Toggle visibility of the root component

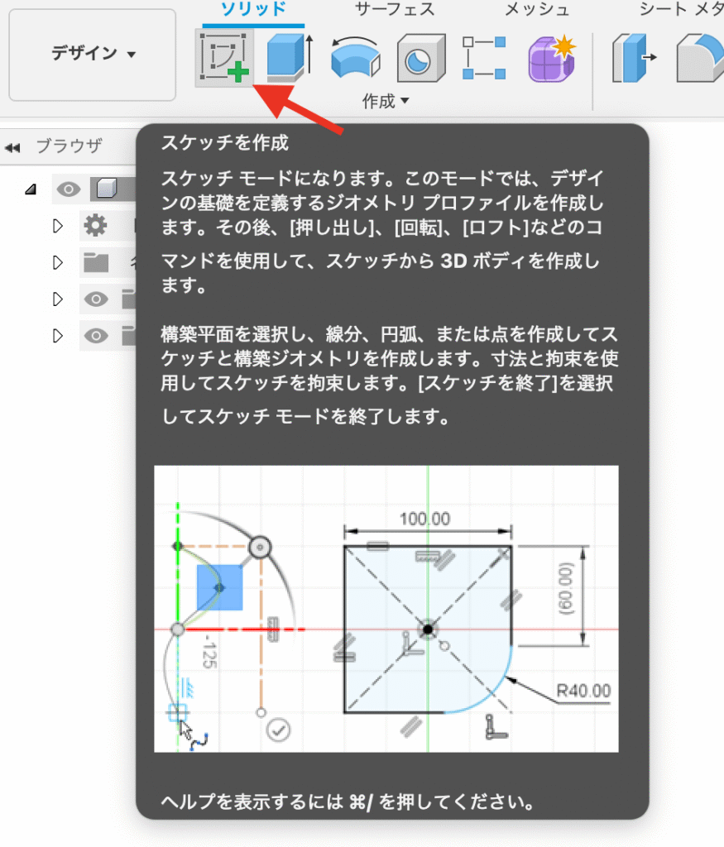coord(70,189)
